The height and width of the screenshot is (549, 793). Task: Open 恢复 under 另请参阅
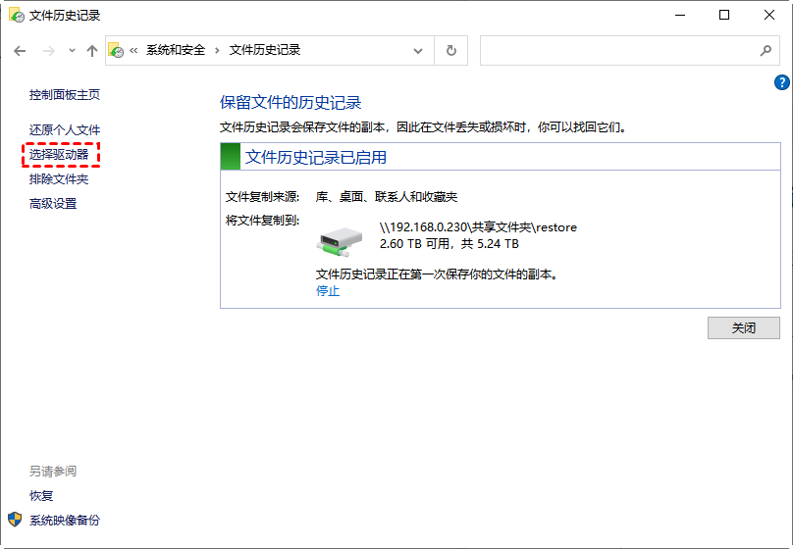coord(41,495)
